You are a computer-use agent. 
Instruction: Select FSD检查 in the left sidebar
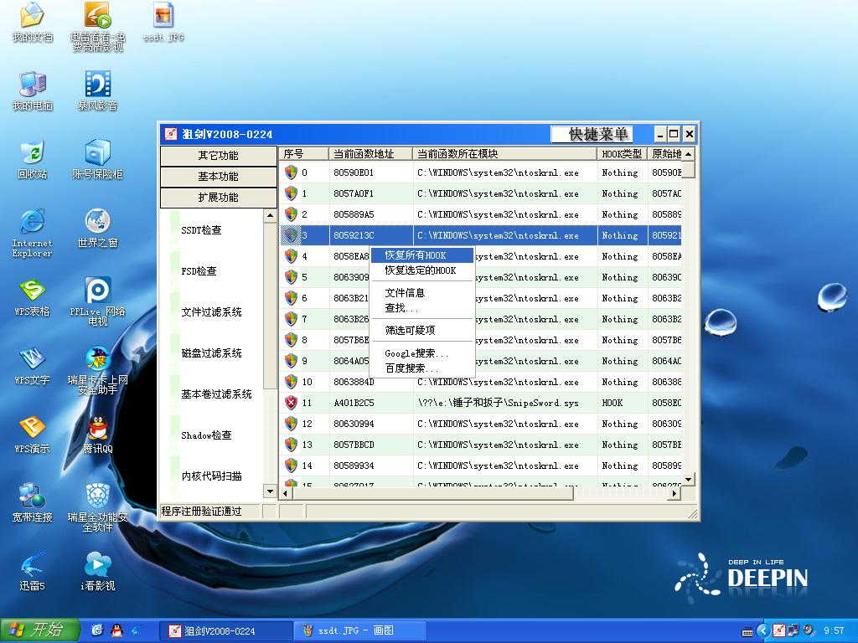pyautogui.click(x=199, y=271)
